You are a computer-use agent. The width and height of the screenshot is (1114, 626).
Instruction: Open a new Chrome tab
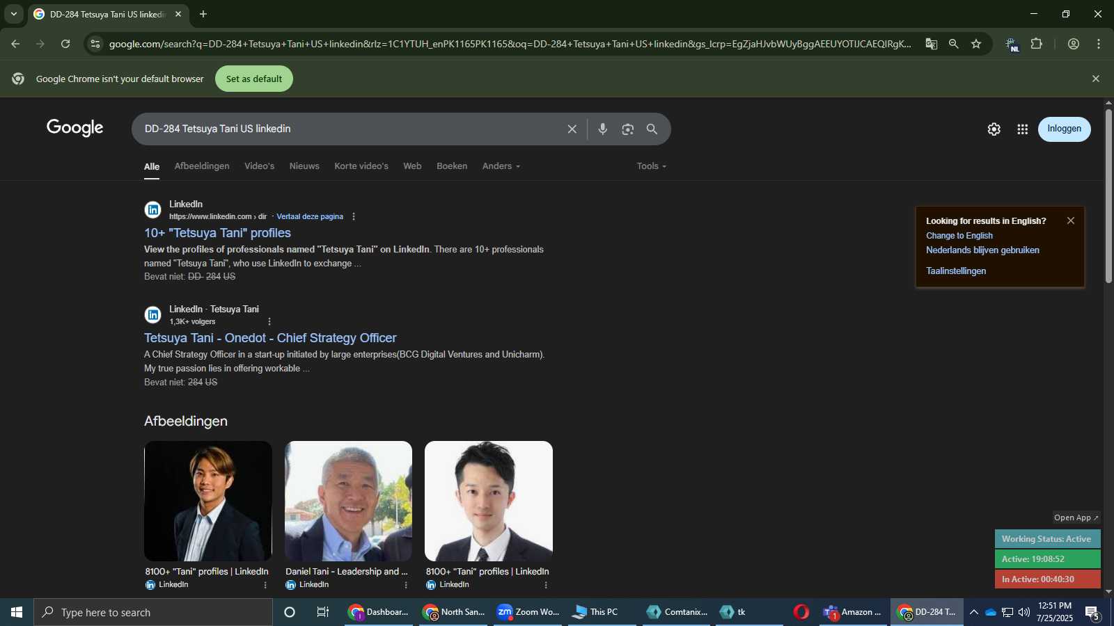click(x=203, y=14)
